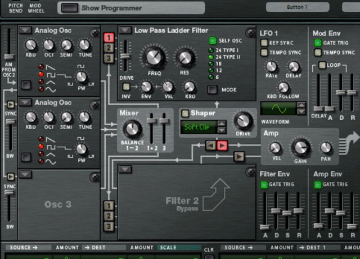Open the Osc 2 type dropdown arrow
Viewport: 360px width, 259px height.
click(x=25, y=103)
